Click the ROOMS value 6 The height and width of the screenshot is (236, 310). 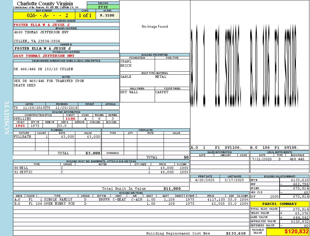point(99,119)
